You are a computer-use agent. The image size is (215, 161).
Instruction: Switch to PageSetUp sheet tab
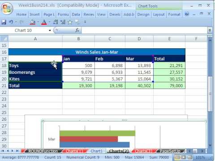click(x=170, y=151)
